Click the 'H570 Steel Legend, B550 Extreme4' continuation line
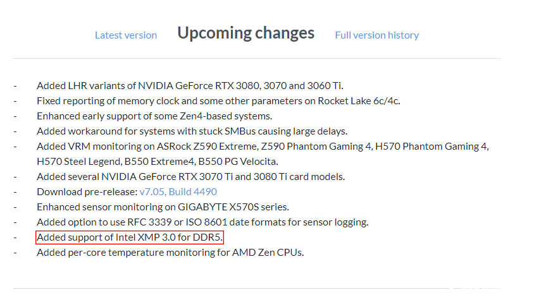 coord(161,161)
